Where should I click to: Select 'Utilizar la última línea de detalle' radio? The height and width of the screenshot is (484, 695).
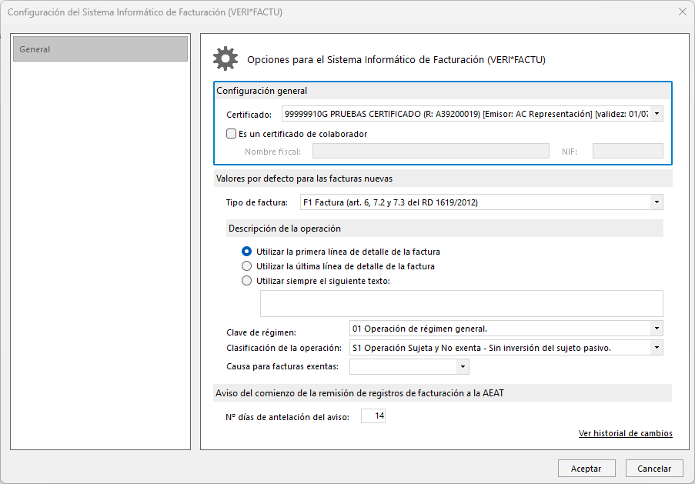point(246,266)
